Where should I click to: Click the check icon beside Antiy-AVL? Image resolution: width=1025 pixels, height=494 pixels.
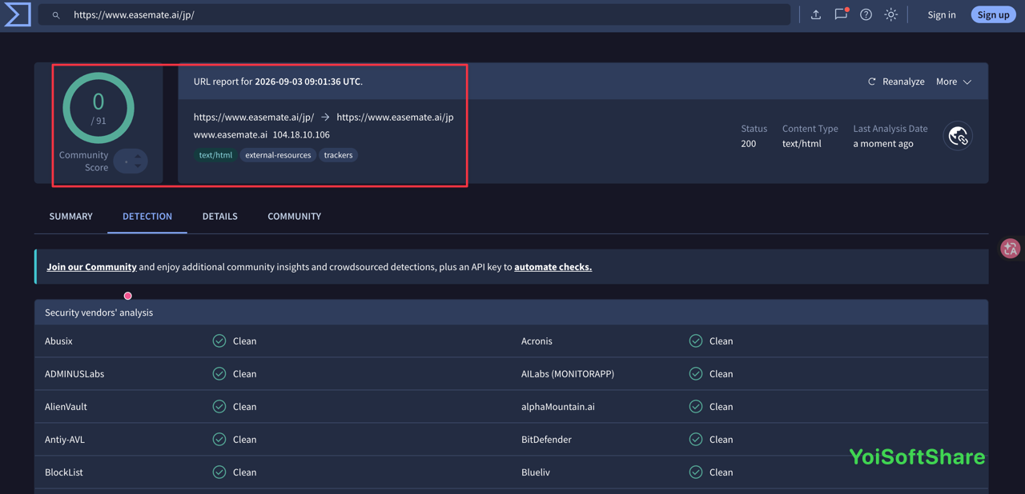(x=219, y=439)
